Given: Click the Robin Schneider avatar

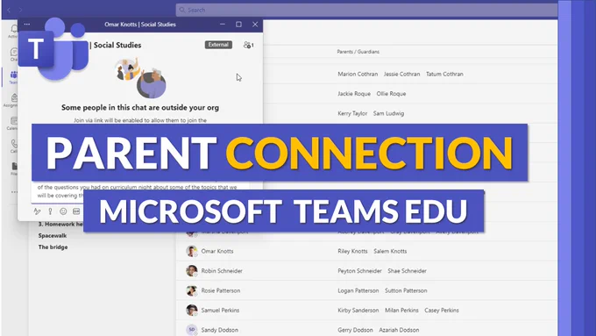Looking at the screenshot, I should pos(191,271).
